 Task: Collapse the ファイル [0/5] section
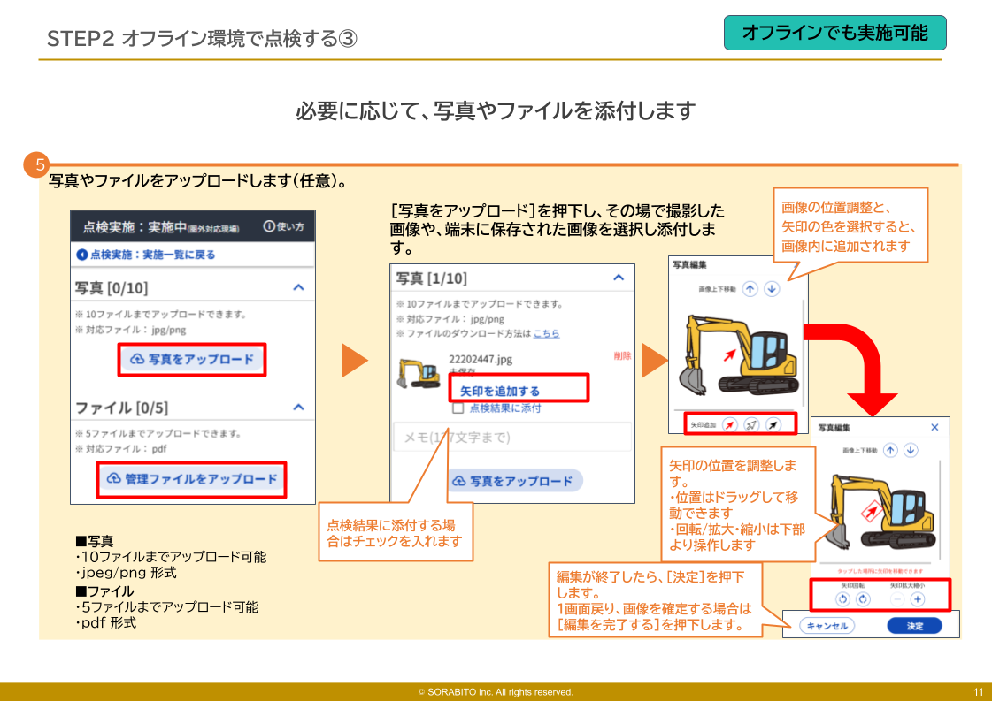click(298, 408)
